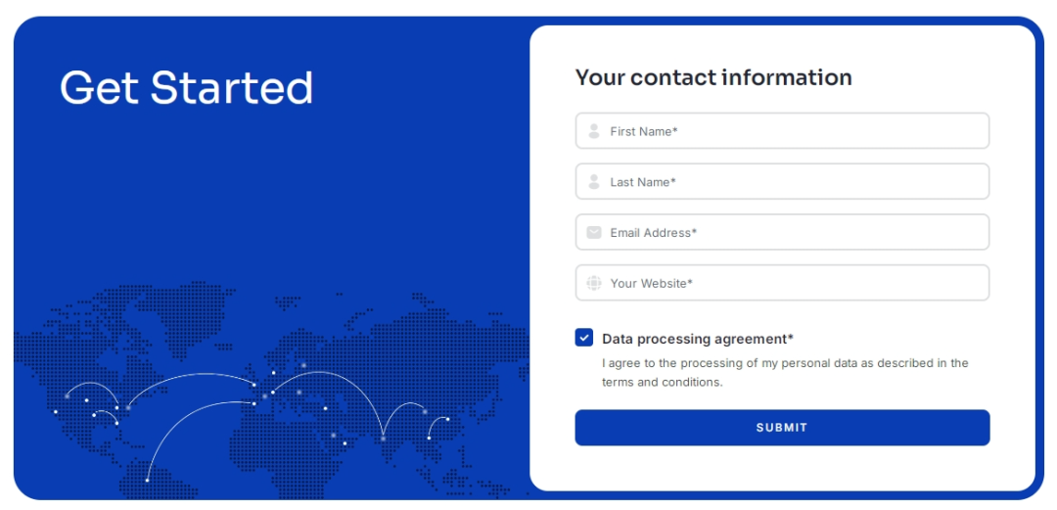Click the Your contact information heading

tap(713, 77)
